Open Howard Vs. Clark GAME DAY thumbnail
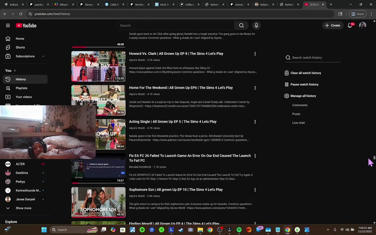Screen dimensions: 376x235 click(x=98, y=67)
